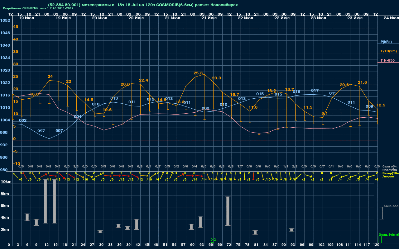Click the 9.1 temperature minimum label
The image size is (399, 249).
pos(324,114)
